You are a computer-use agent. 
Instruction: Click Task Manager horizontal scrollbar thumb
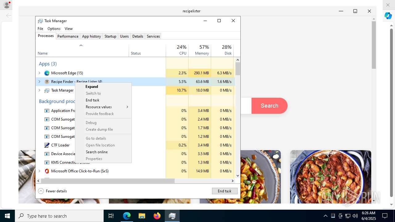[x=108, y=181]
